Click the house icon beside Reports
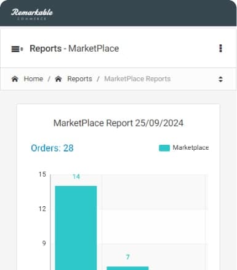Image resolution: width=237 pixels, height=270 pixels. click(58, 79)
